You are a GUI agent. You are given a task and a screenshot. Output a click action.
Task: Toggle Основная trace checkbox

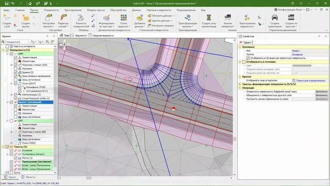coord(11,150)
